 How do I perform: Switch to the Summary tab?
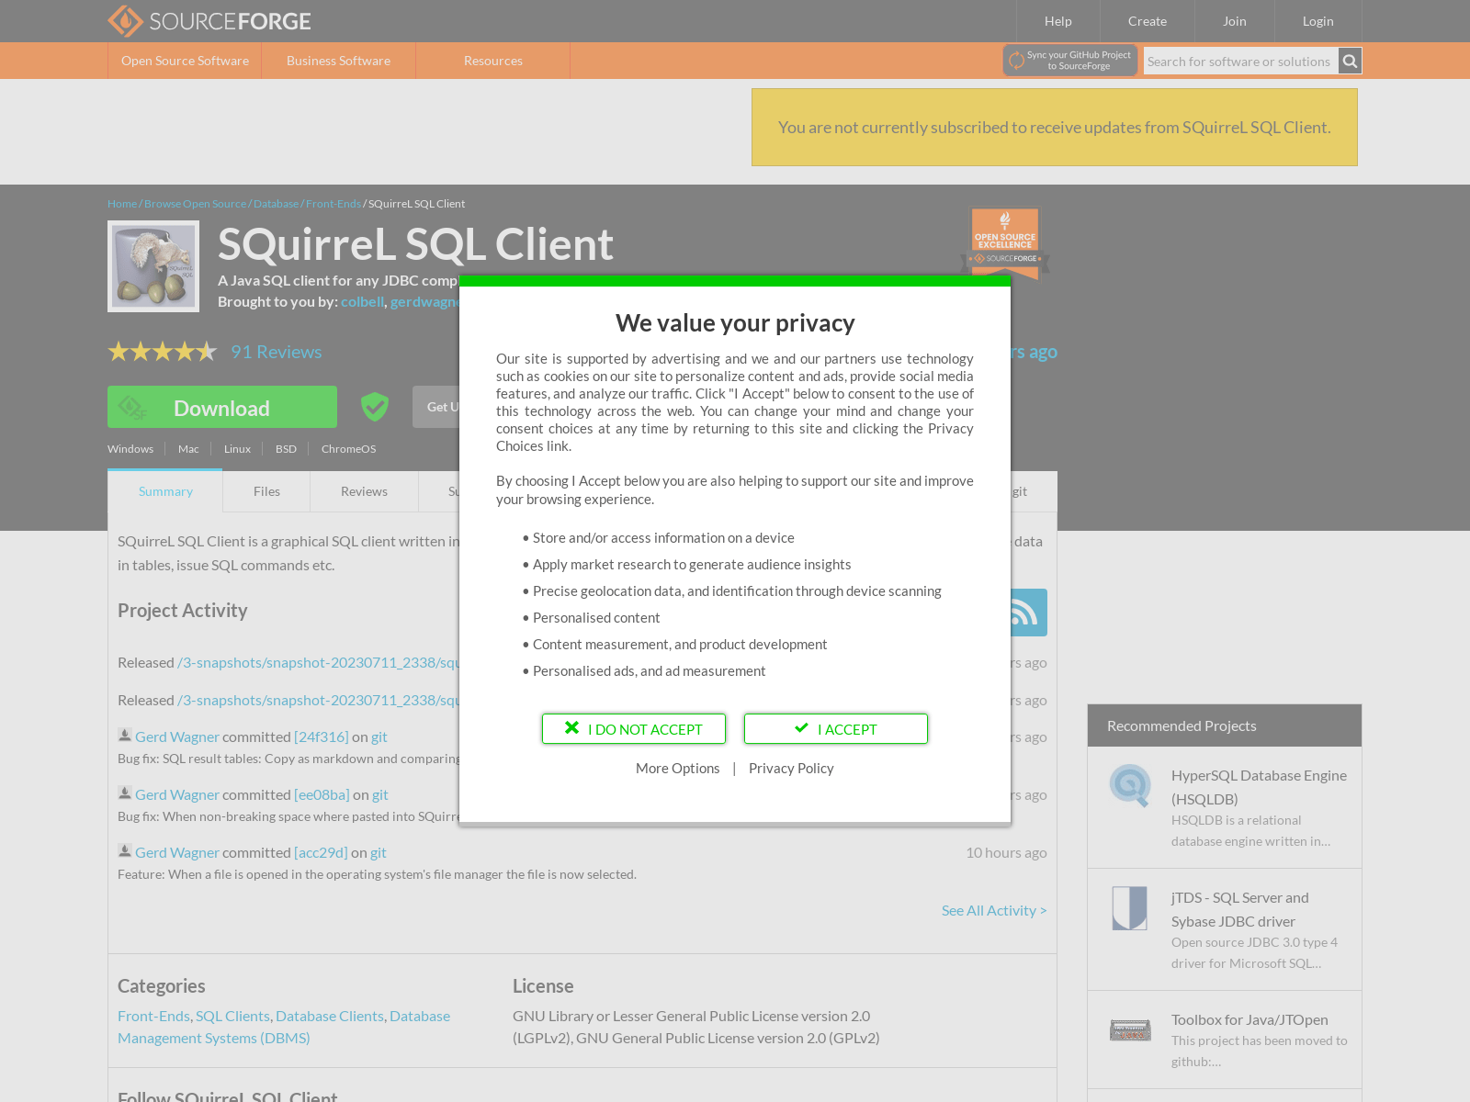(x=165, y=491)
